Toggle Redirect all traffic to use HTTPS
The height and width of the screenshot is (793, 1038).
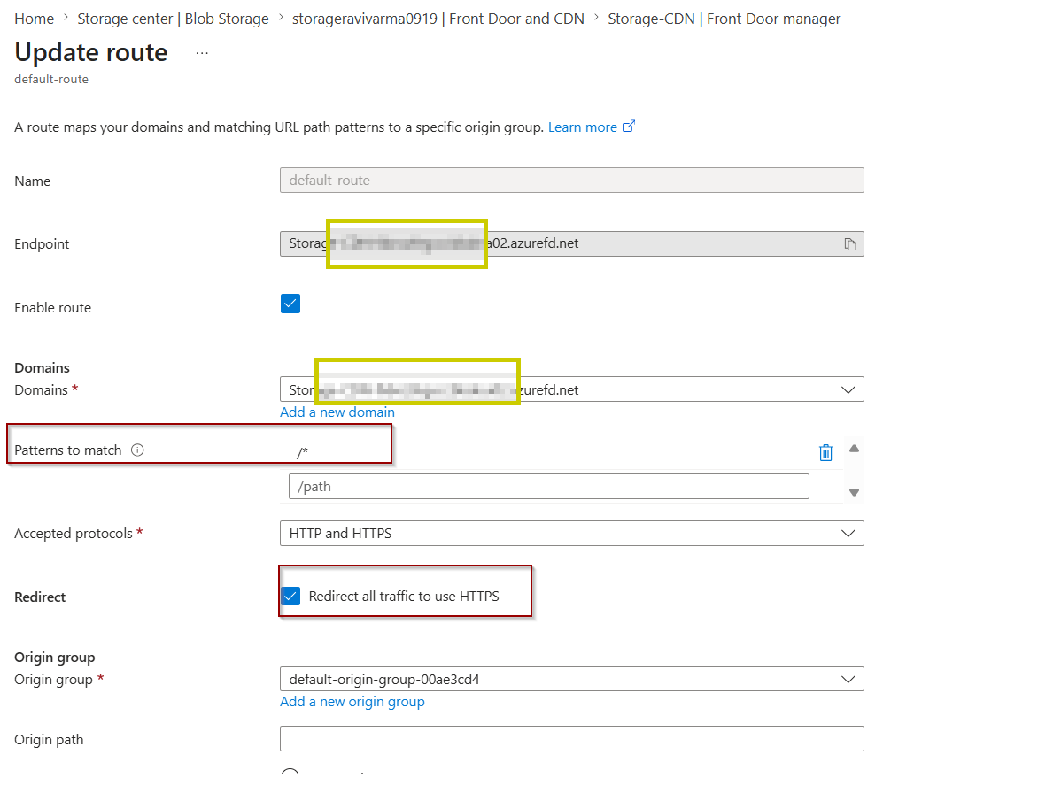[x=290, y=596]
